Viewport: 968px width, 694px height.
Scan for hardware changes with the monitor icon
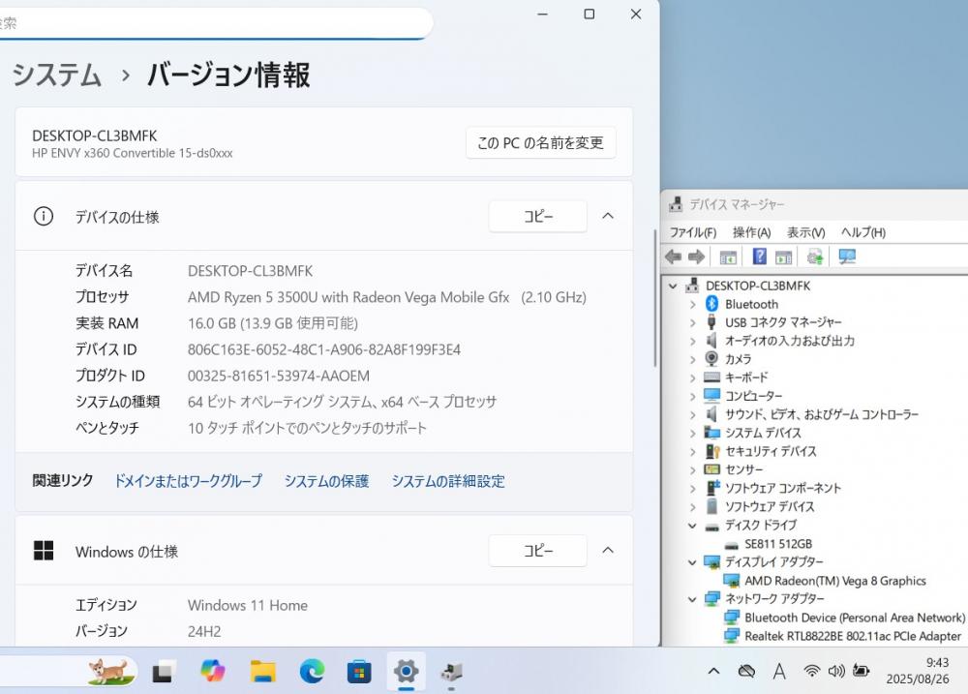point(847,256)
